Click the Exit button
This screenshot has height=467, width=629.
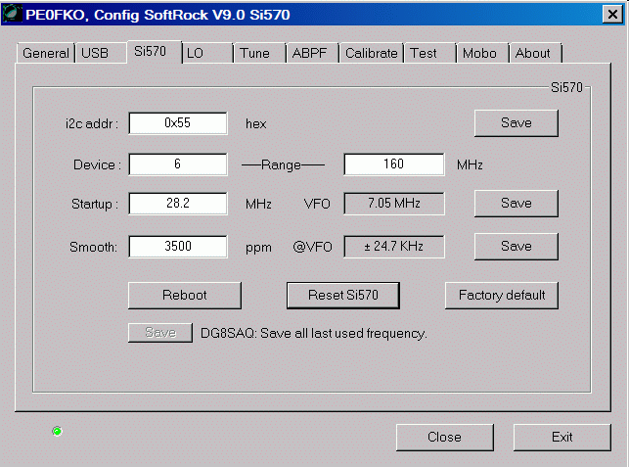point(562,437)
